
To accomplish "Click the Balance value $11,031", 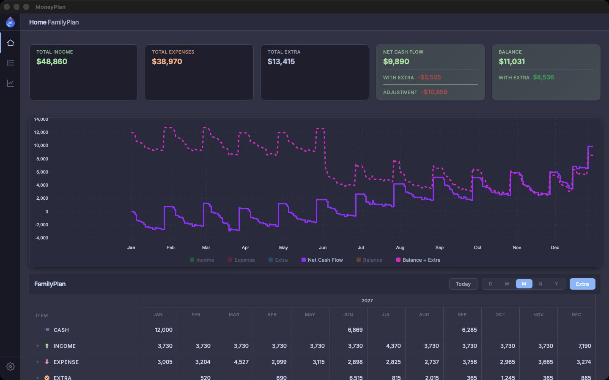I will point(512,62).
